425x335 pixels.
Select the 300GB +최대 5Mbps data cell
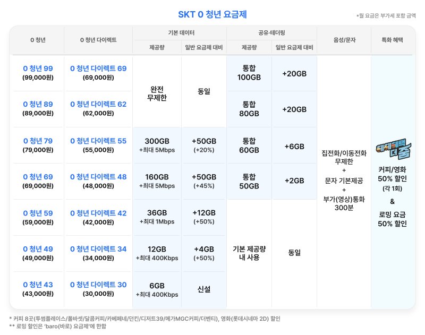tap(158, 145)
